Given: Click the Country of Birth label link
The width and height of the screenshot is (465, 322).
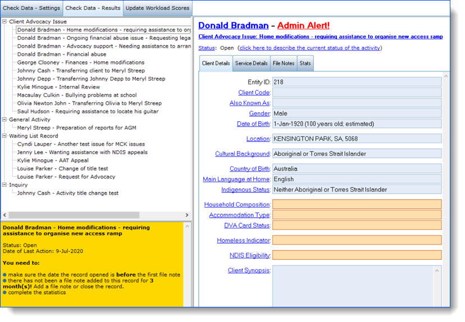Looking at the screenshot, I should click(250, 168).
